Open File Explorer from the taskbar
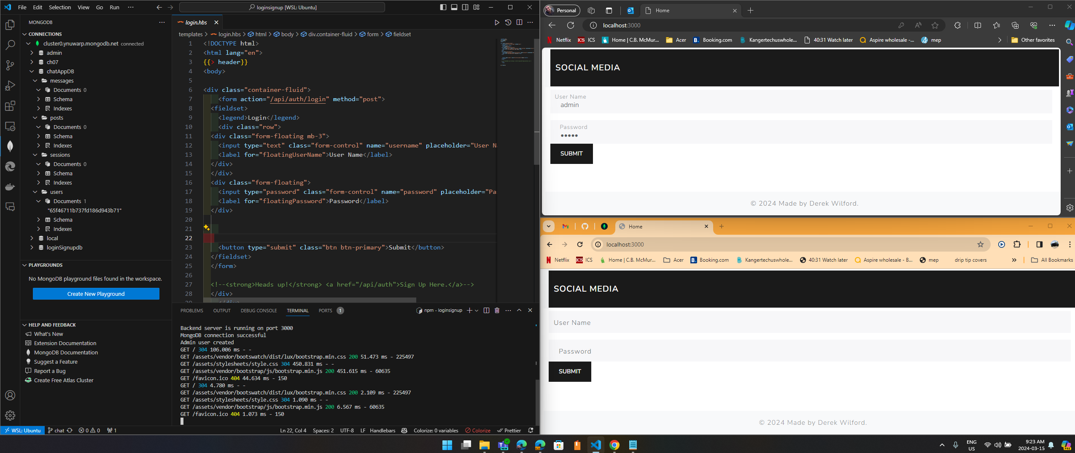The image size is (1075, 453). (484, 445)
